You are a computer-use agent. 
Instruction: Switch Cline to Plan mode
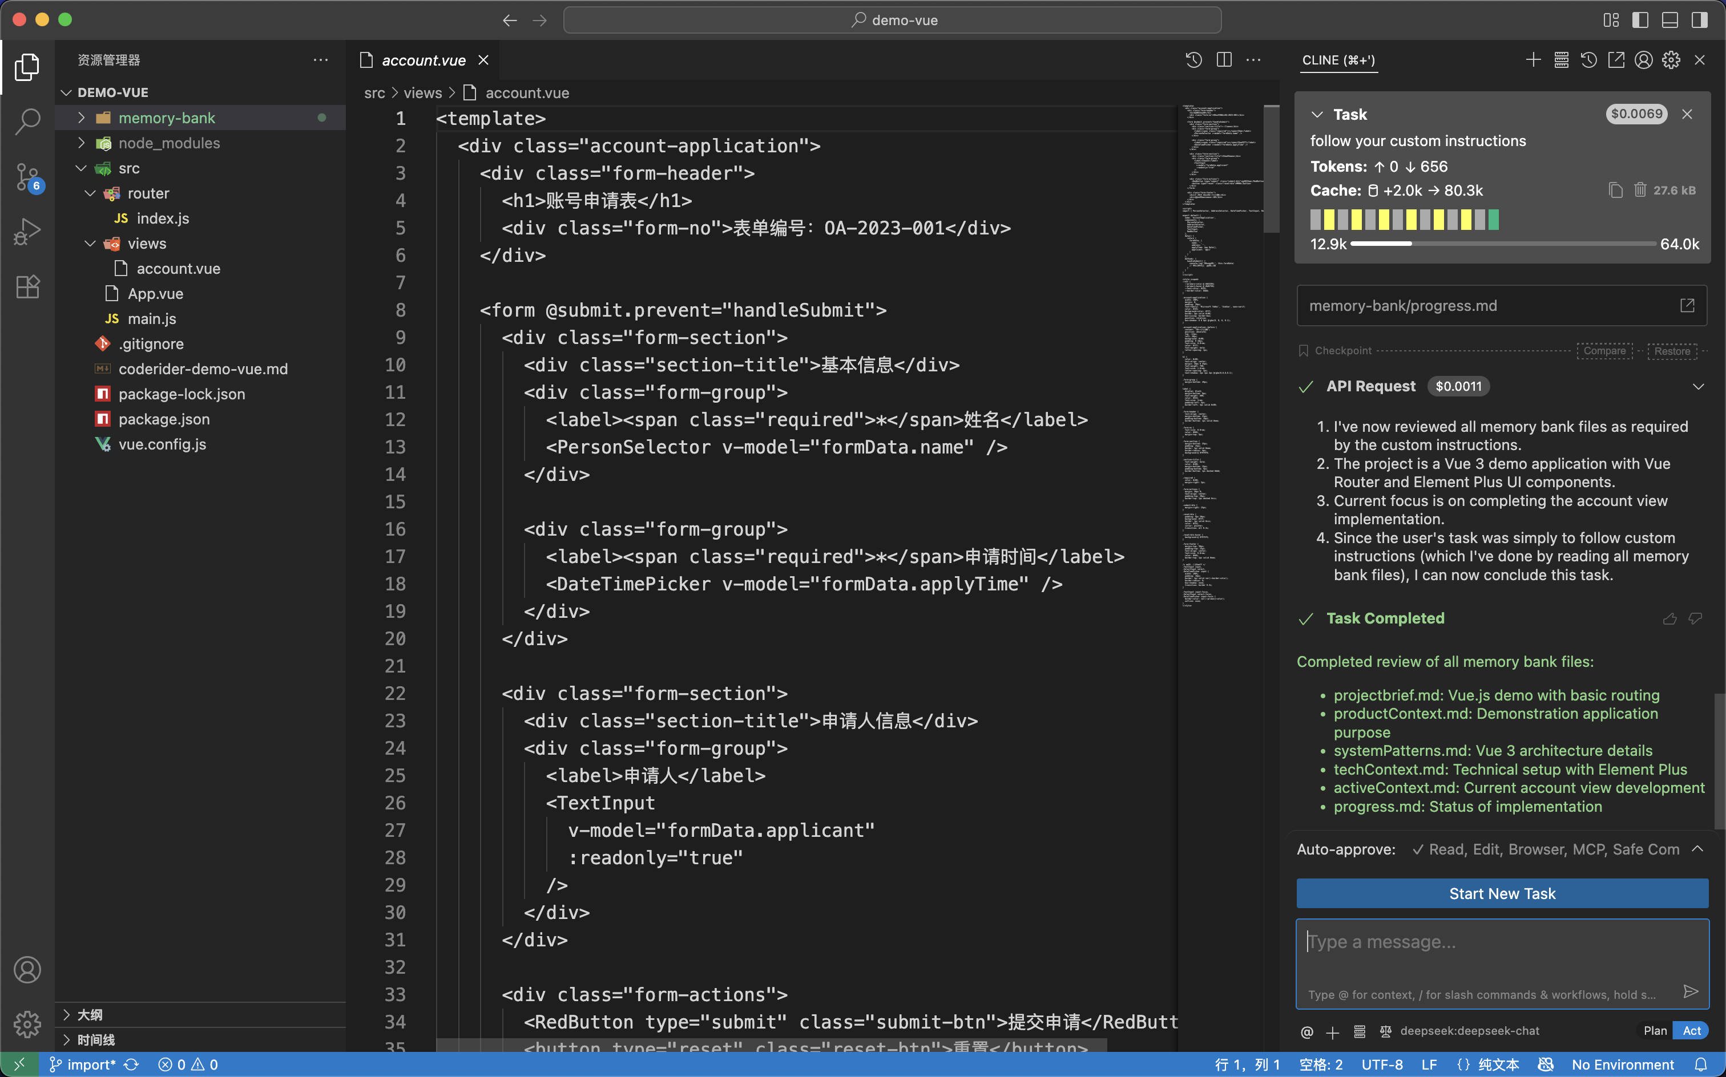coord(1655,1031)
